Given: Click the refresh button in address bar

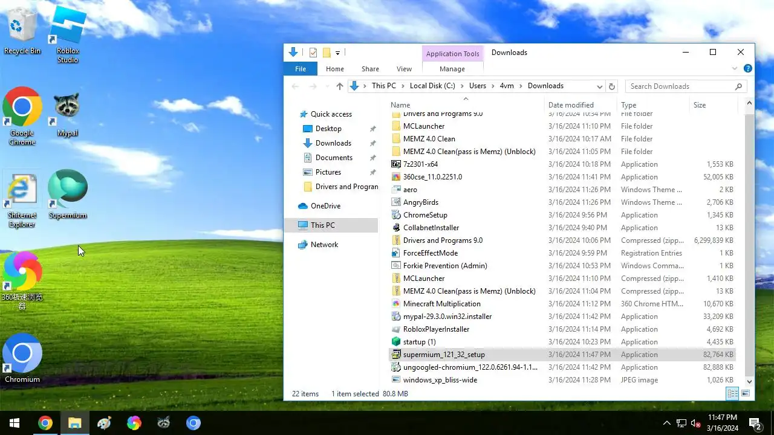Looking at the screenshot, I should [x=612, y=86].
